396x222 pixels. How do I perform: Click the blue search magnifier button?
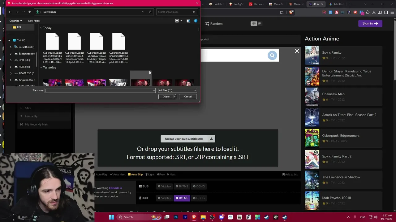point(272,55)
